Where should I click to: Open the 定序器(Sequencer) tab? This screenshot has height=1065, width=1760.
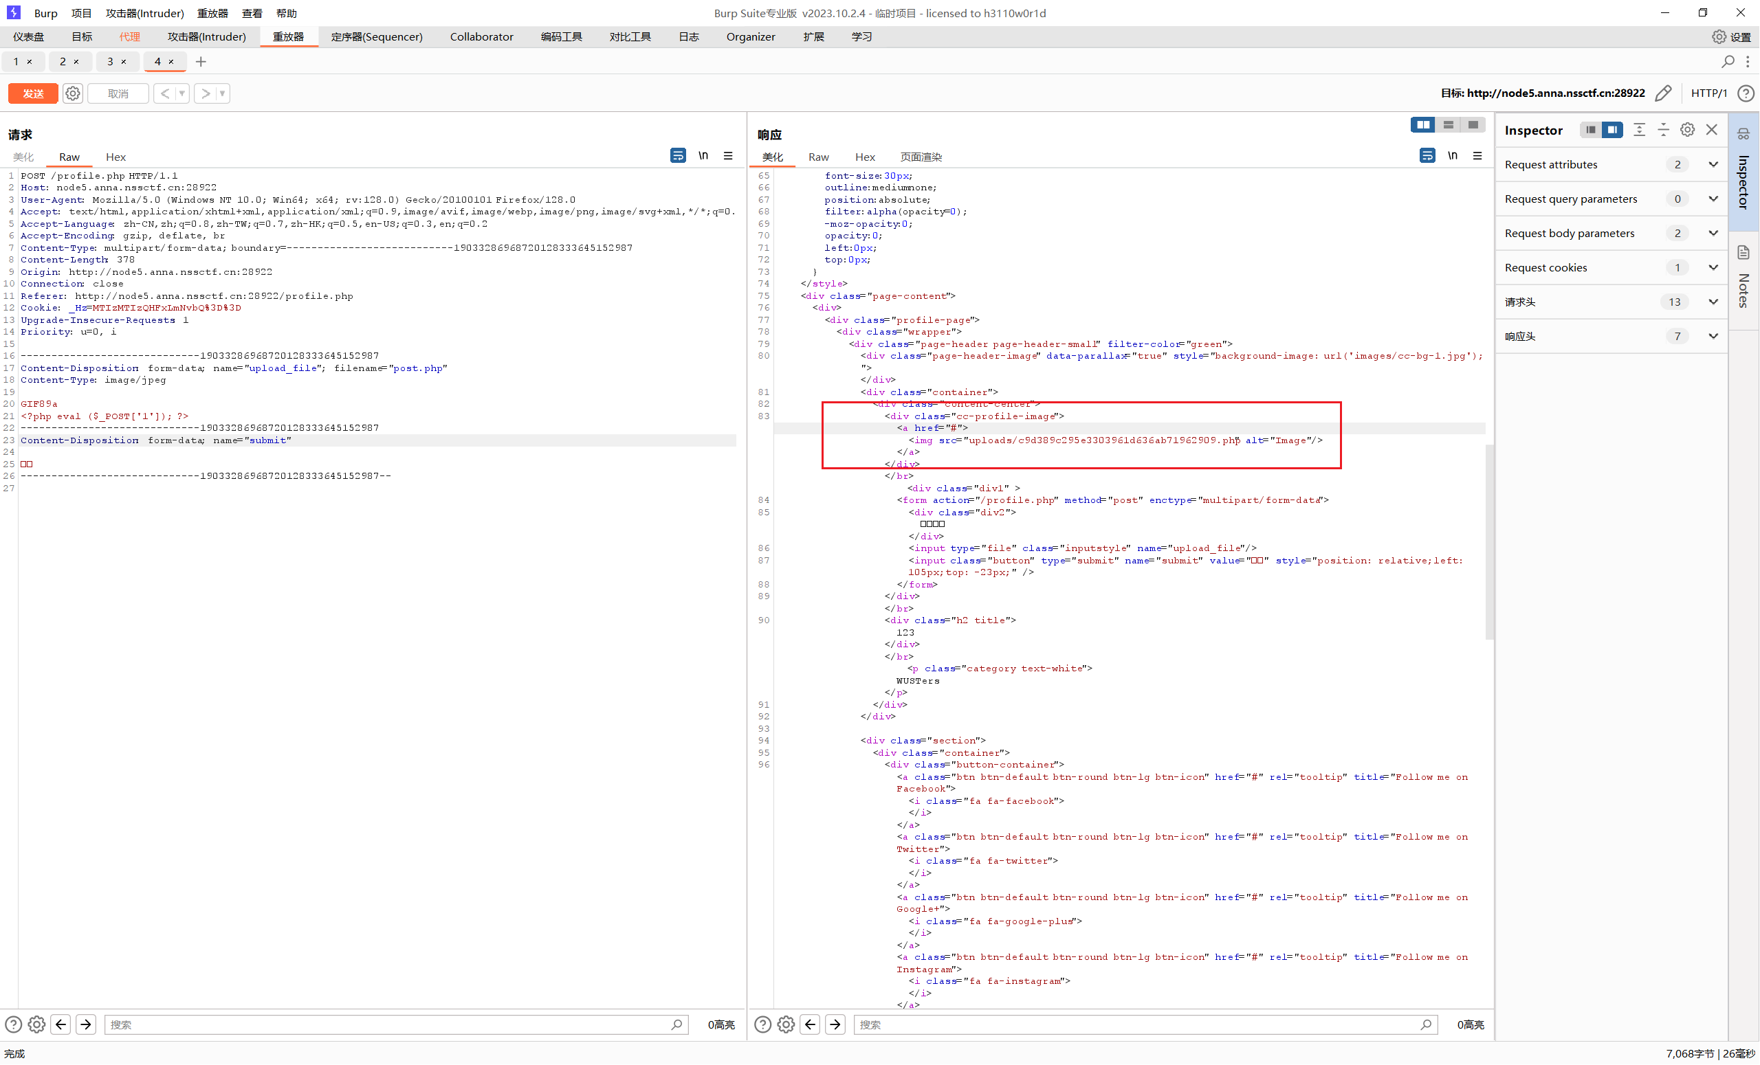click(x=377, y=36)
